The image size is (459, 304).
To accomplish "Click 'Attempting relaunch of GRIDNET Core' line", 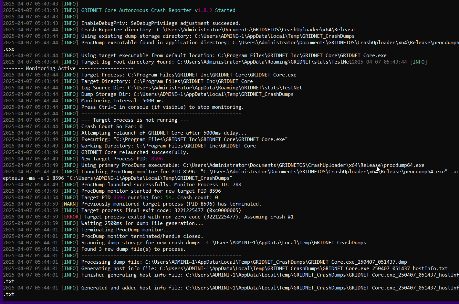I will tap(164, 133).
